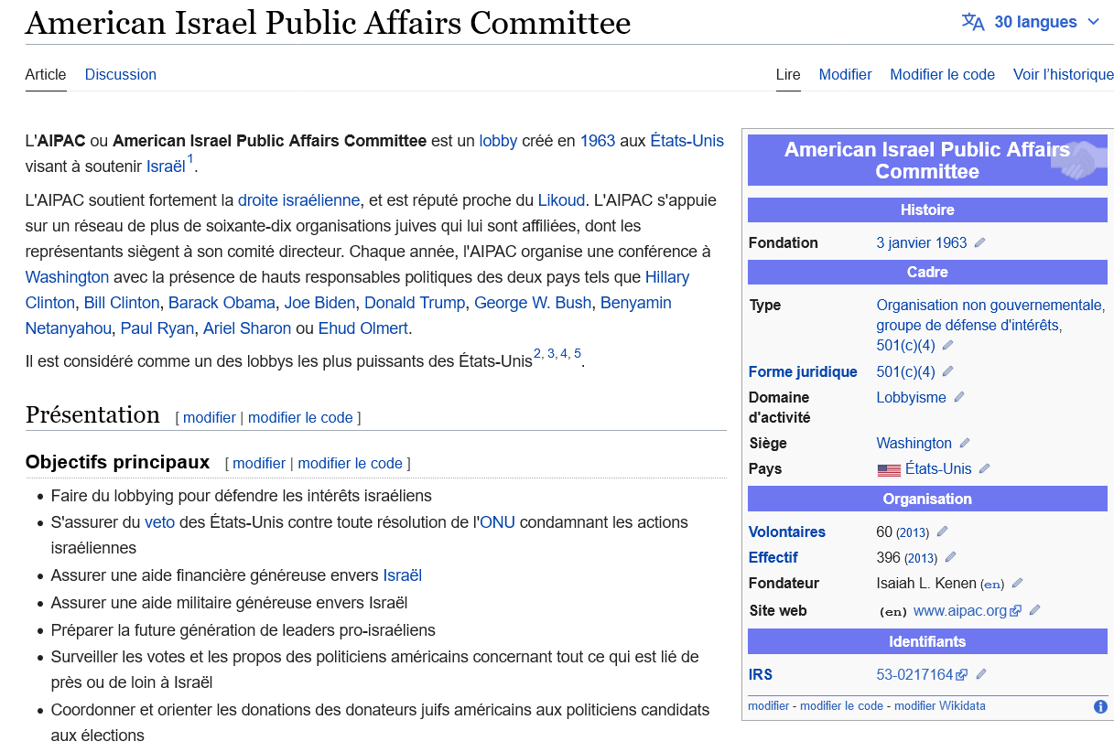Click the edit pencil next to Isaiah L. Kenen
The height and width of the screenshot is (752, 1114).
[1017, 584]
